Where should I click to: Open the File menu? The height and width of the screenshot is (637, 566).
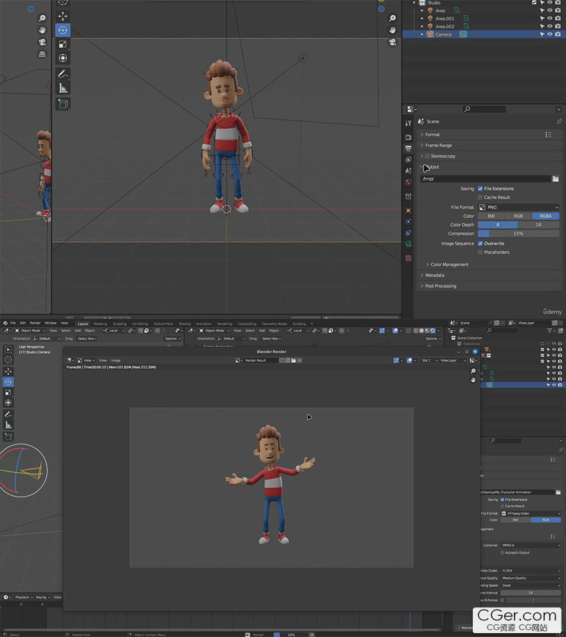tap(13, 323)
